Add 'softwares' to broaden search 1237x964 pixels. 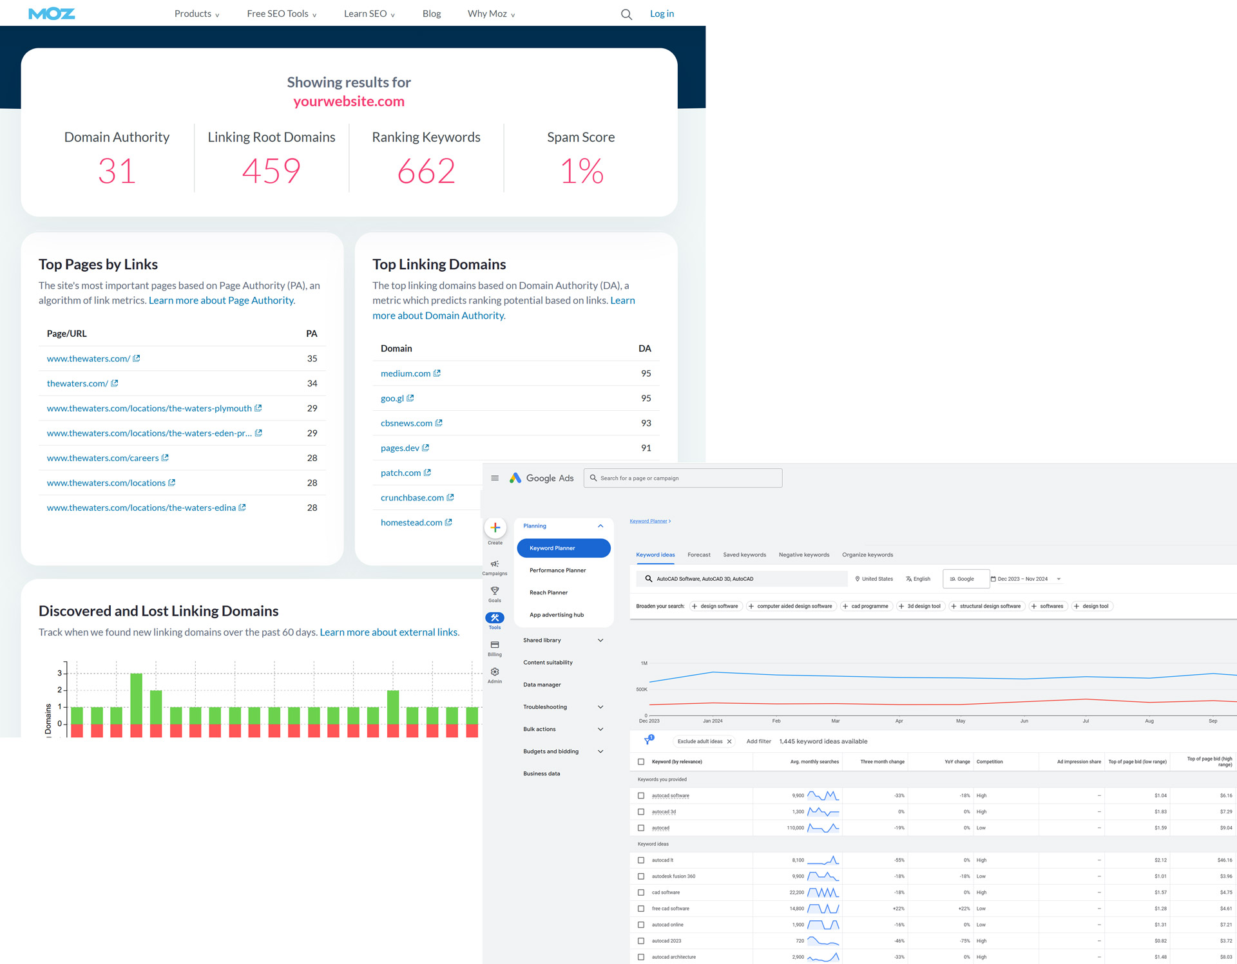1048,606
